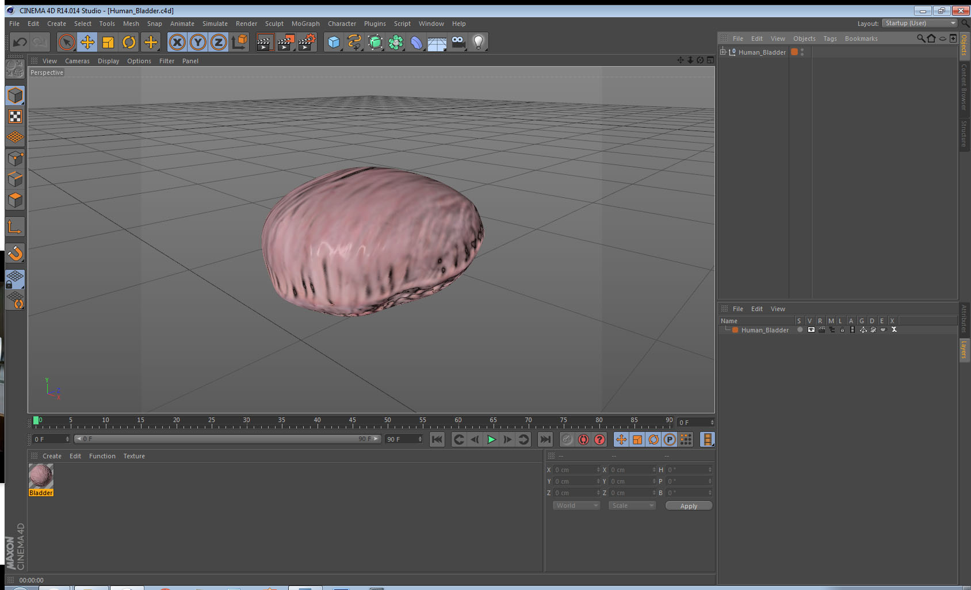Expand the Human_Bladder object tree
The width and height of the screenshot is (971, 590).
(723, 52)
